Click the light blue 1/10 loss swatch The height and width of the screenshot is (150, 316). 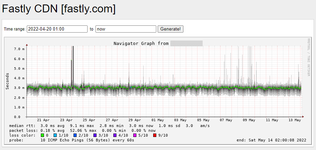click(55, 135)
